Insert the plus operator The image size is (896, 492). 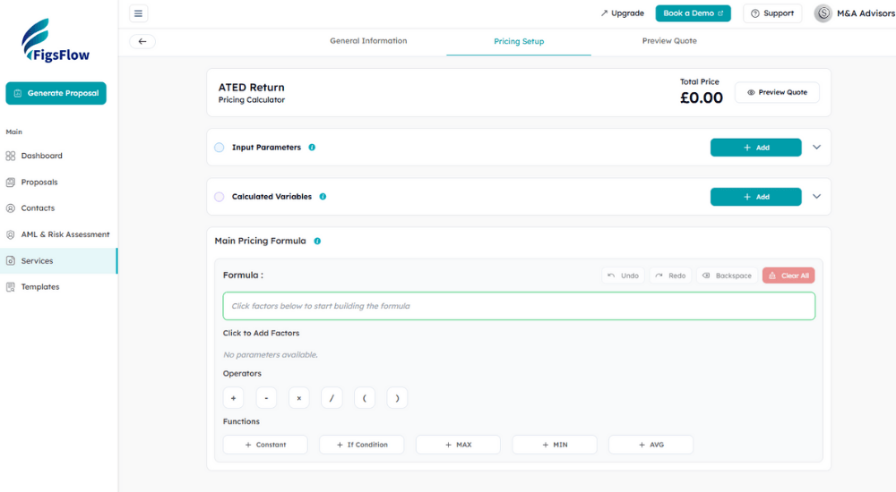pyautogui.click(x=233, y=398)
